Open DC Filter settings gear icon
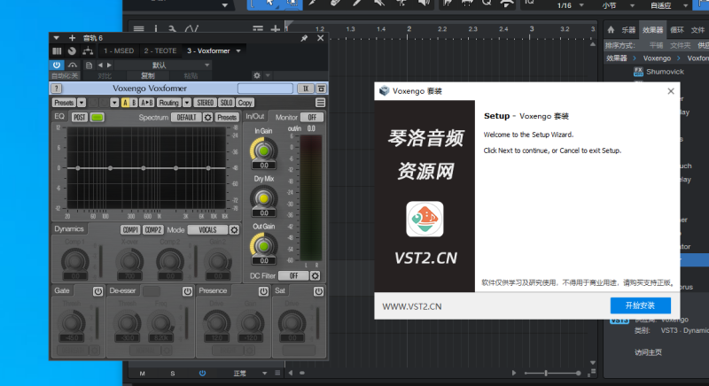Image resolution: width=709 pixels, height=386 pixels. pyautogui.click(x=316, y=275)
